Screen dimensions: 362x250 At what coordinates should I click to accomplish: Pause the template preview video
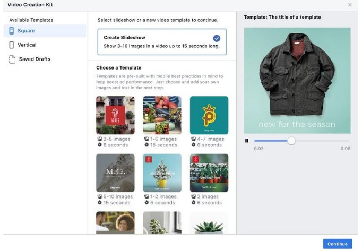click(247, 141)
